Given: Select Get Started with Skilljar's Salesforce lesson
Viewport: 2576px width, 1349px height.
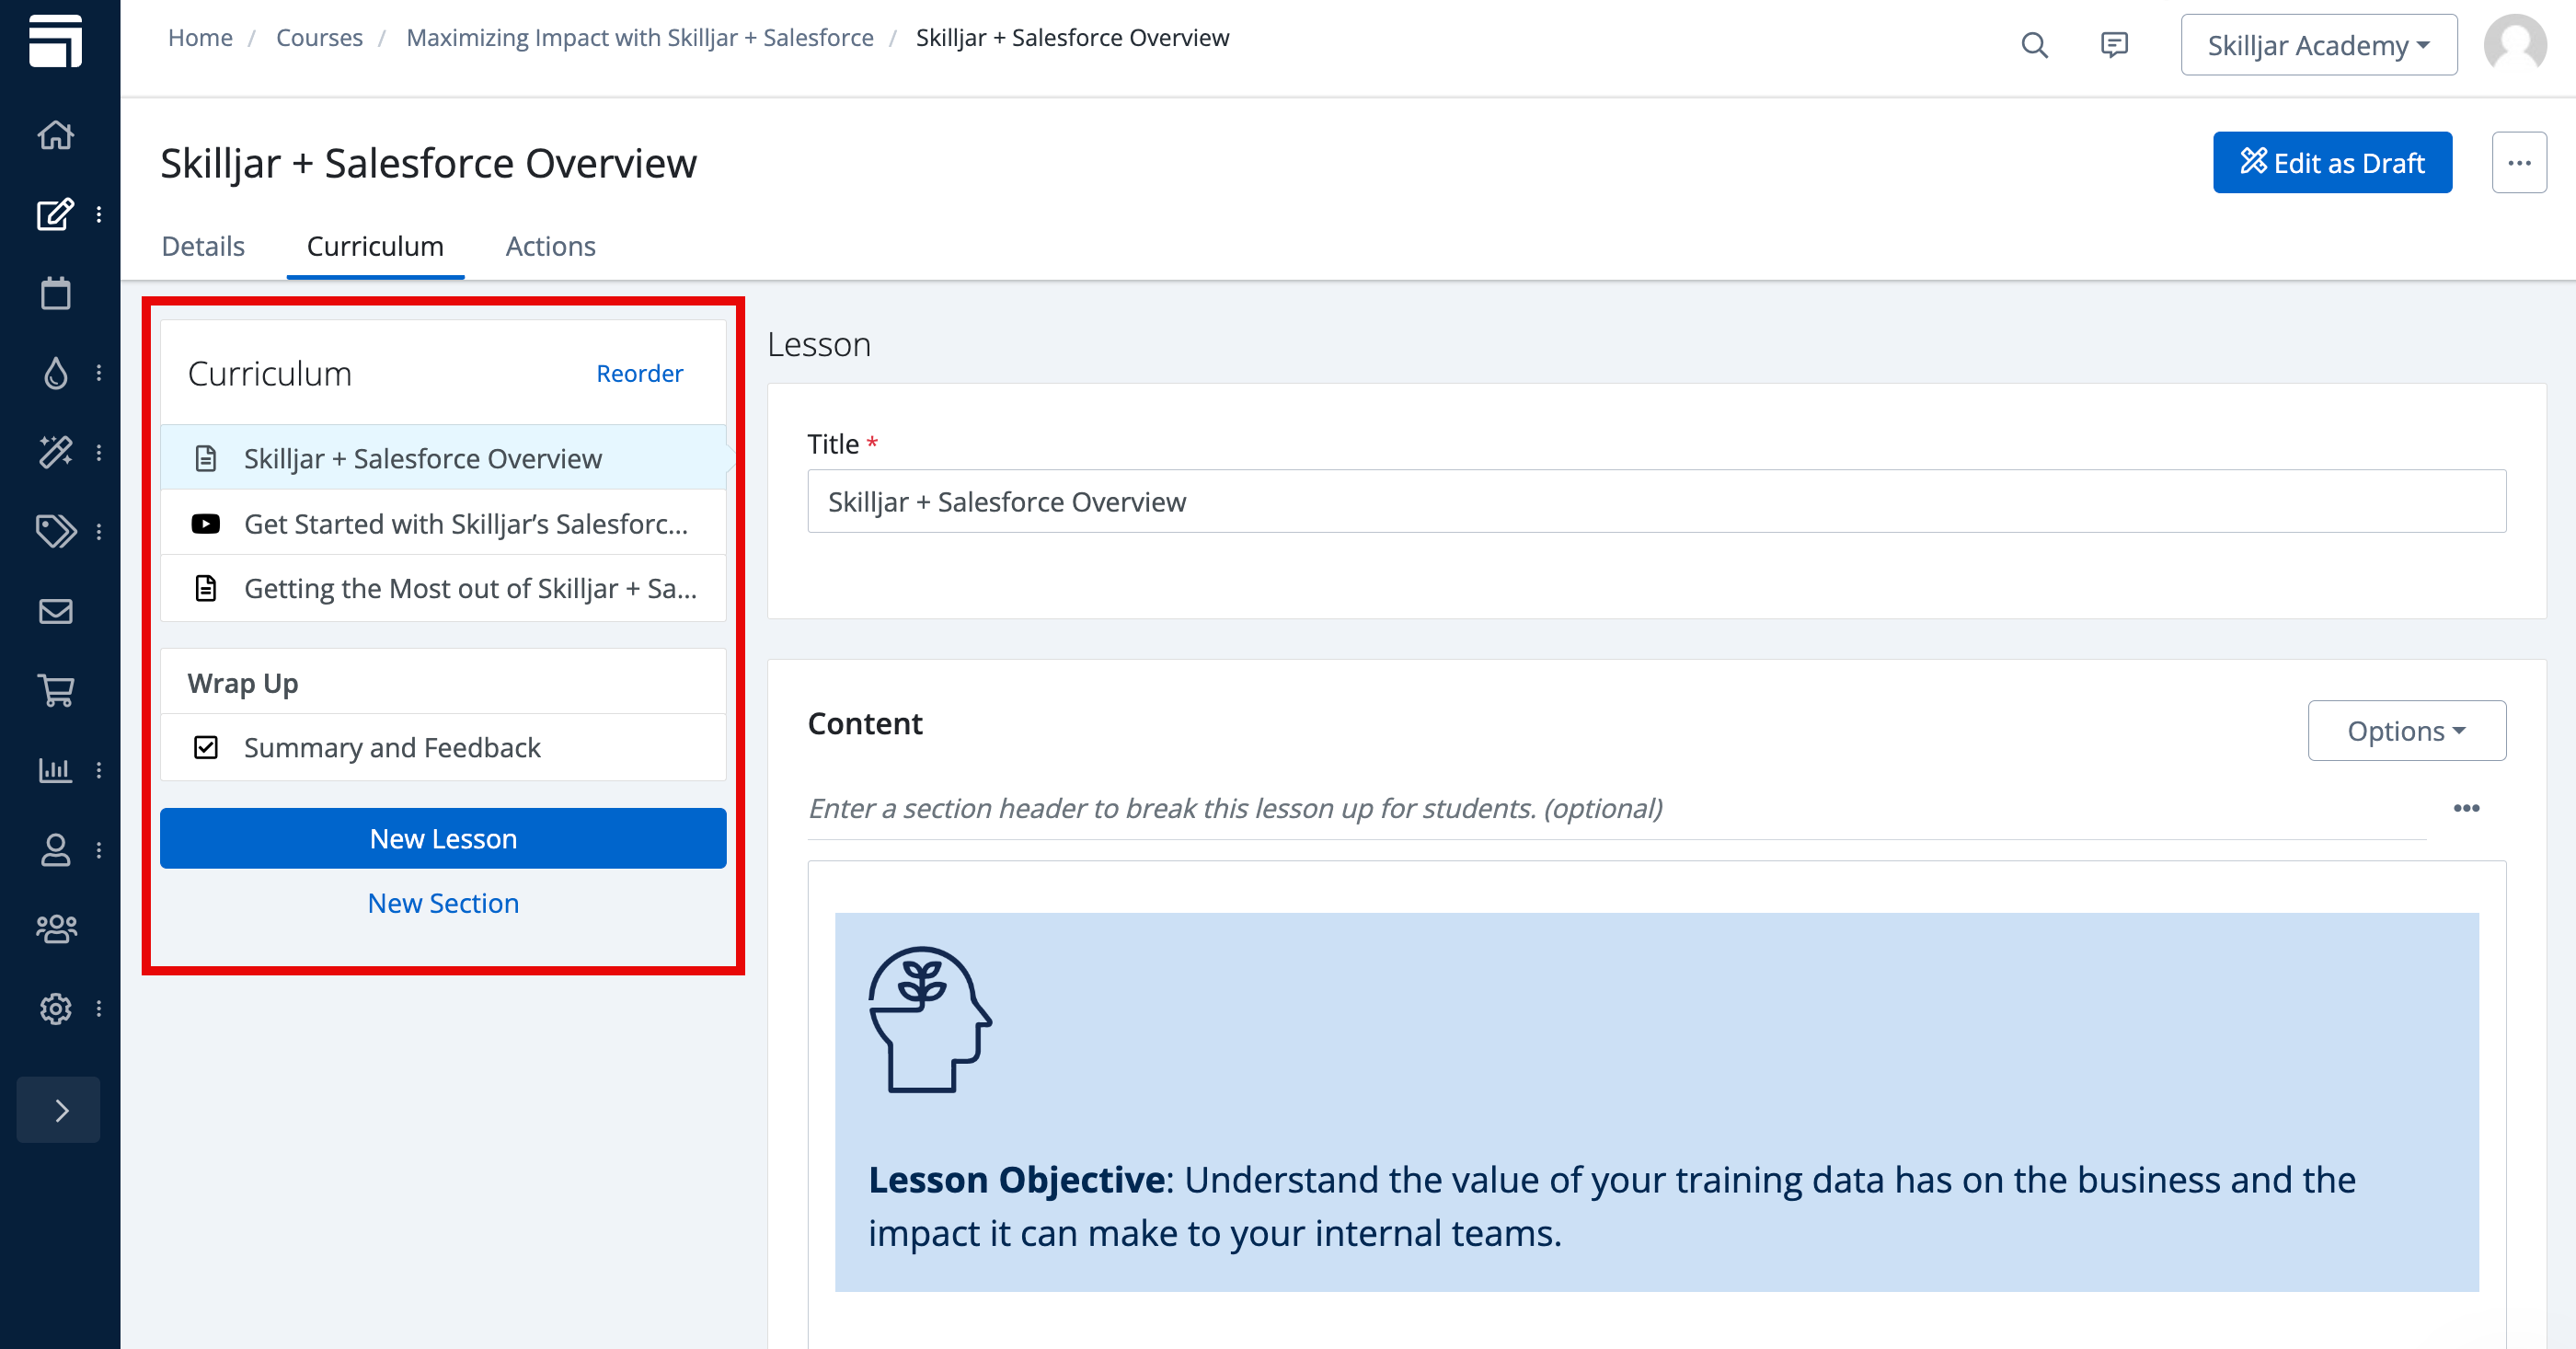Looking at the screenshot, I should (465, 524).
